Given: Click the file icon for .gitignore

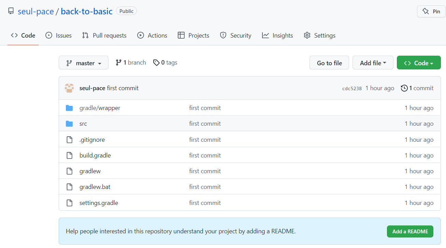Looking at the screenshot, I should [x=69, y=140].
